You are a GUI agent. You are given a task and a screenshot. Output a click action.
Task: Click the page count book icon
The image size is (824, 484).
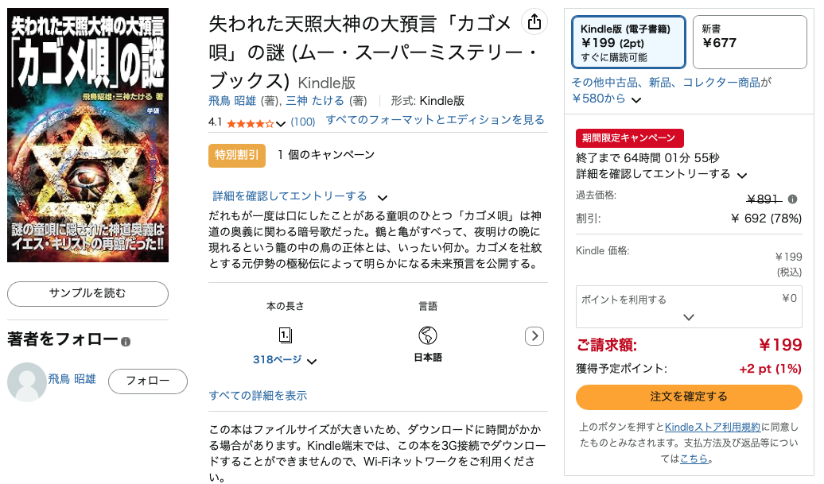(285, 335)
